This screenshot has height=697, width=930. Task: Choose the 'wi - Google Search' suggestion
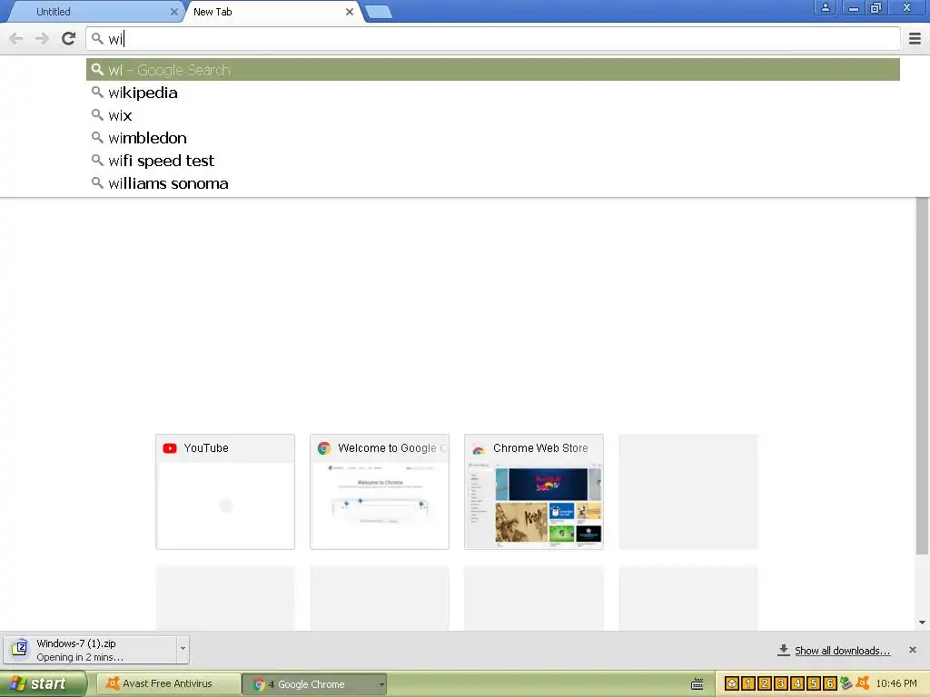493,70
